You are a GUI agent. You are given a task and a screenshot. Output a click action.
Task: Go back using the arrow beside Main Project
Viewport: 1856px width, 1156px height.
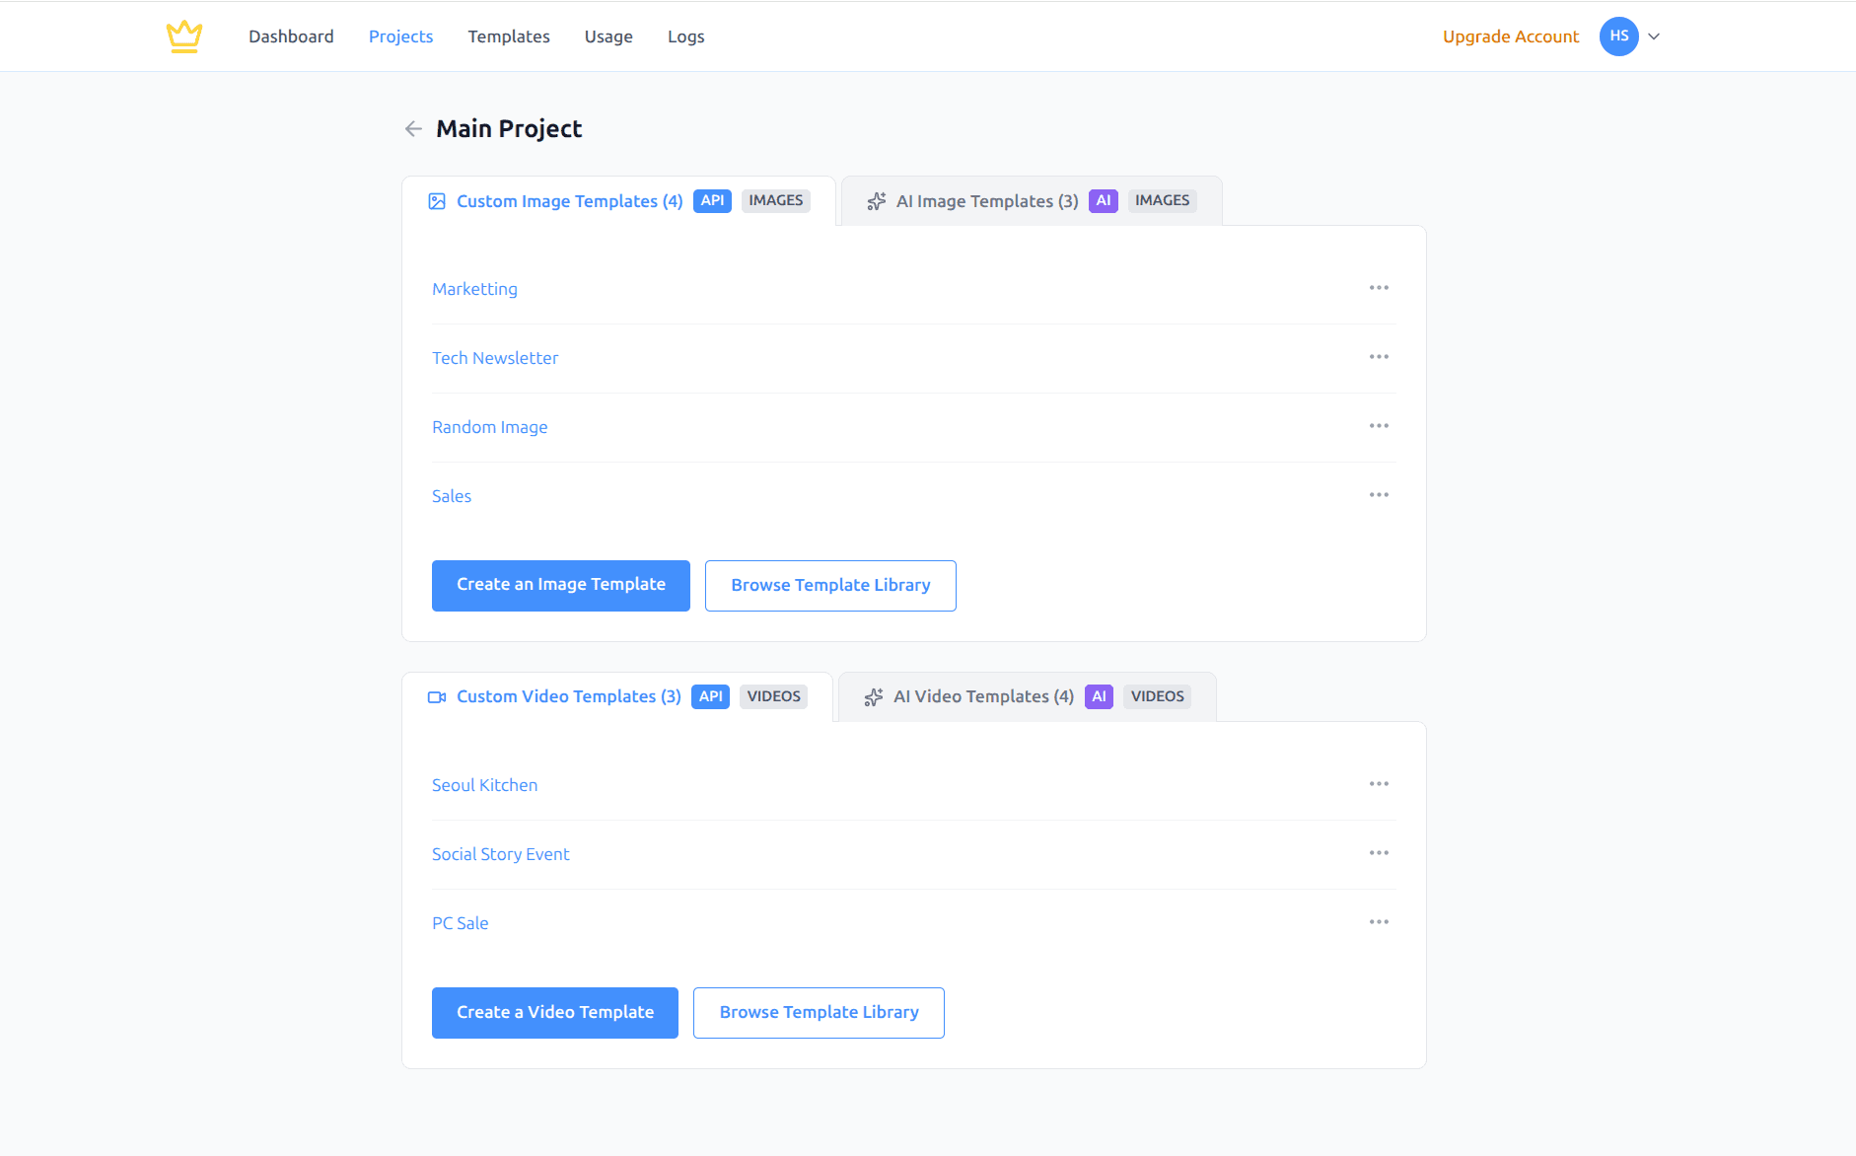[x=413, y=129]
